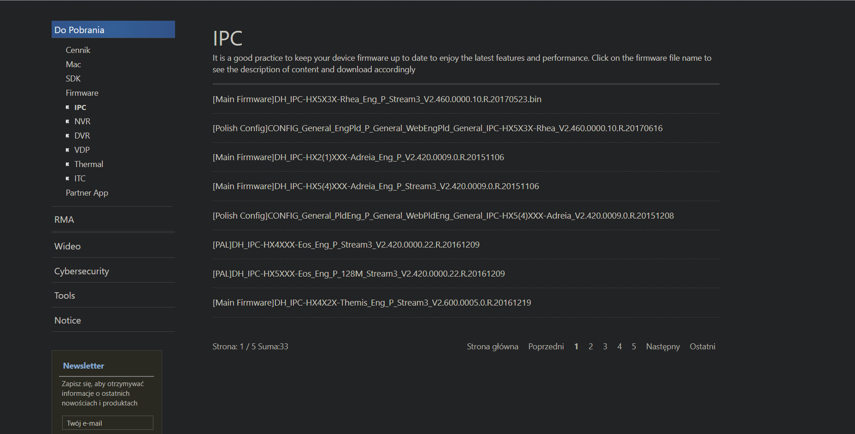
Task: Expand the RMA menu section
Action: (x=64, y=220)
